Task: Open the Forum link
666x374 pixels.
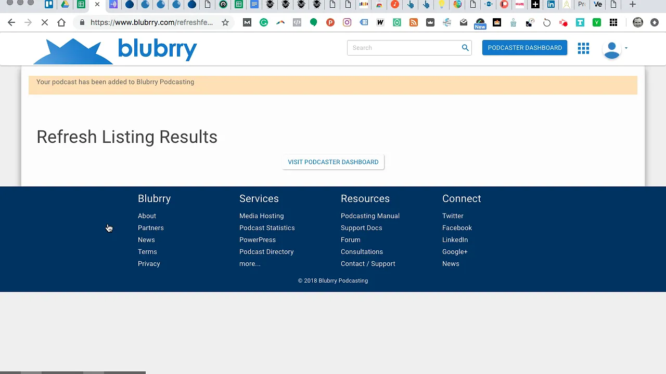Action: pyautogui.click(x=350, y=240)
